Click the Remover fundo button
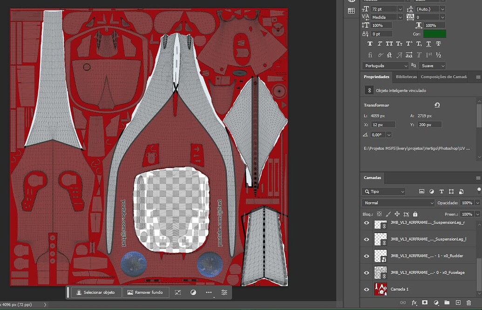482x310 pixels. [145, 292]
